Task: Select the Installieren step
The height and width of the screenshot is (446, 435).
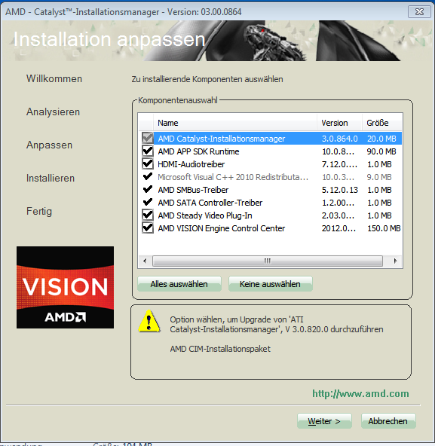Action: [51, 179]
